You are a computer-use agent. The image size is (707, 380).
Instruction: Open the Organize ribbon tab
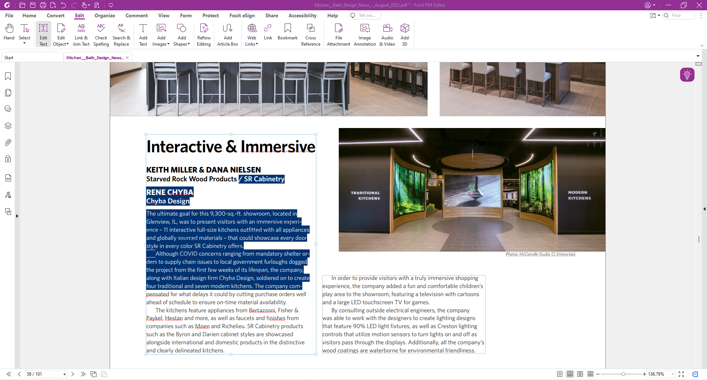coord(105,15)
